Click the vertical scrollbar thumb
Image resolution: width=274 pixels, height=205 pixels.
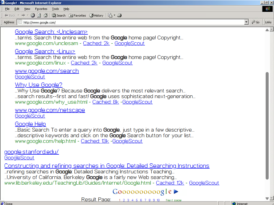tap(267, 126)
